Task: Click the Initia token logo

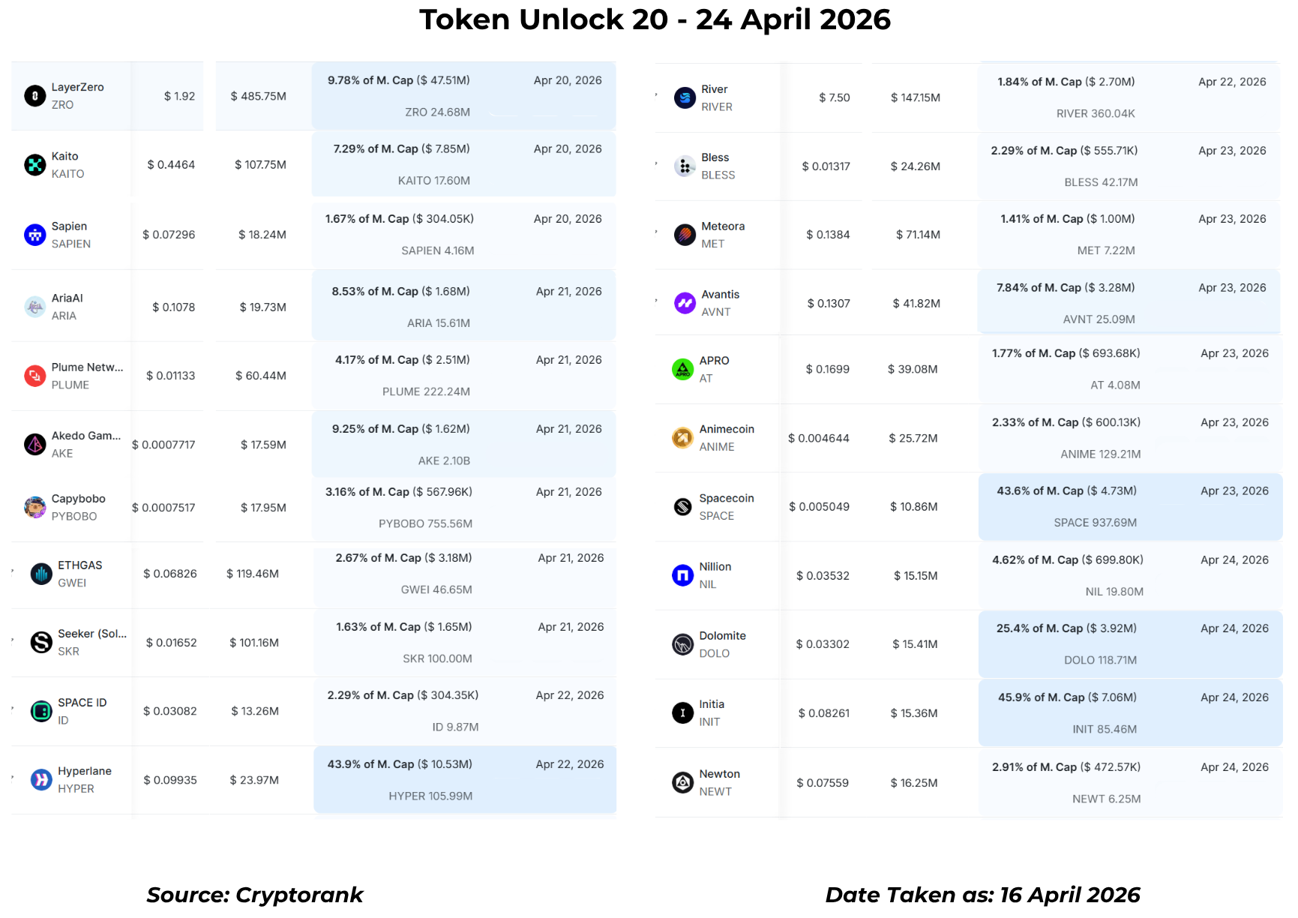Action: (x=682, y=713)
